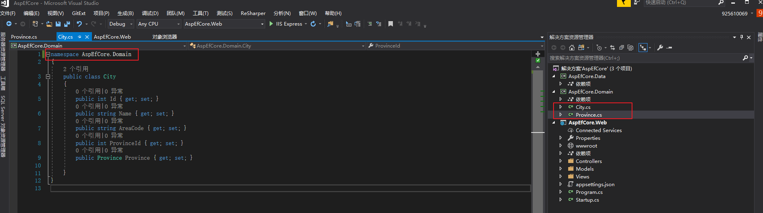Image resolution: width=763 pixels, height=213 pixels.
Task: Click the bookmark icon in toolbar
Action: click(390, 24)
